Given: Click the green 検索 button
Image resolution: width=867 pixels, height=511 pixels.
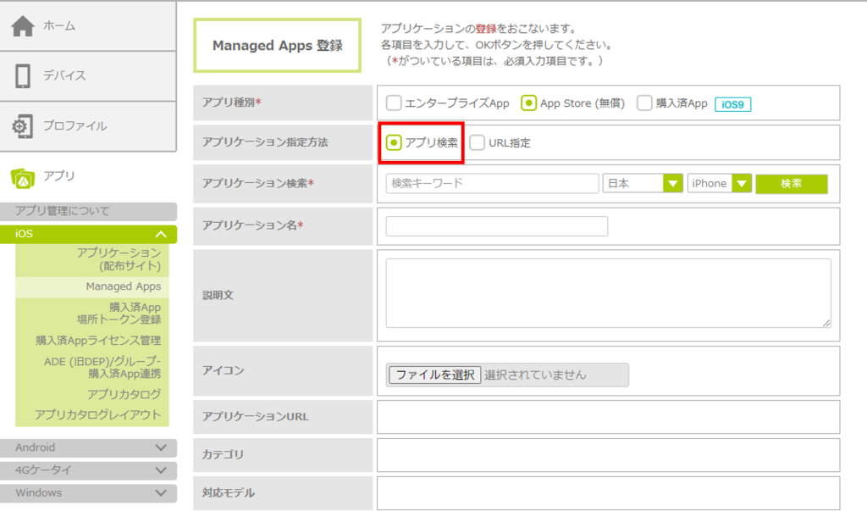Looking at the screenshot, I should (x=791, y=184).
